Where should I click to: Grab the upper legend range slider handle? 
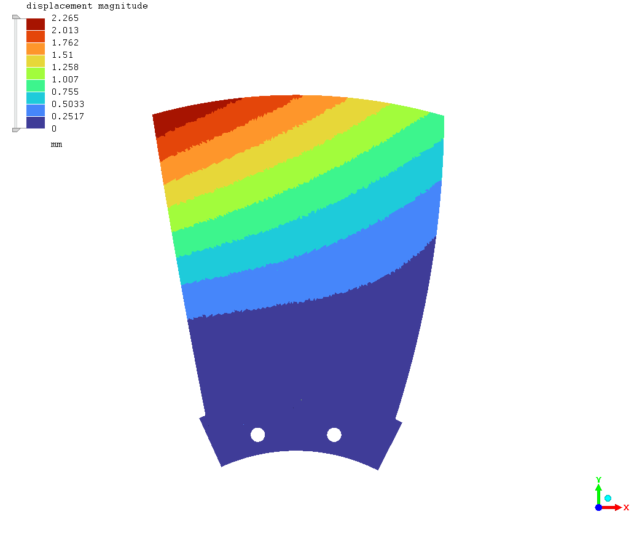(16, 17)
